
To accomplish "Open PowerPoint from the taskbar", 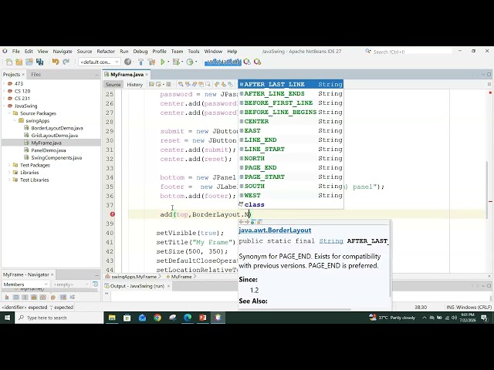I will (x=202, y=318).
